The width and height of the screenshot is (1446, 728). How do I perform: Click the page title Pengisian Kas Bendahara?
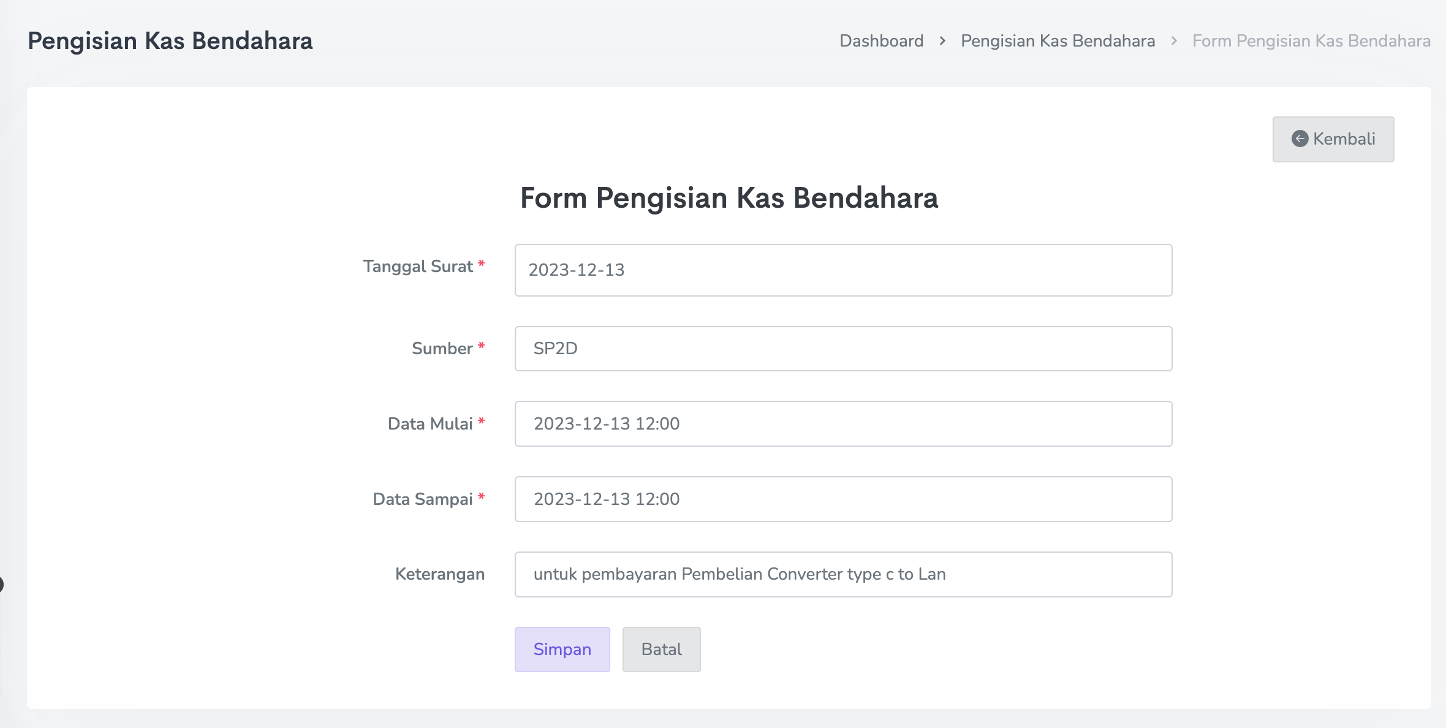coord(170,41)
